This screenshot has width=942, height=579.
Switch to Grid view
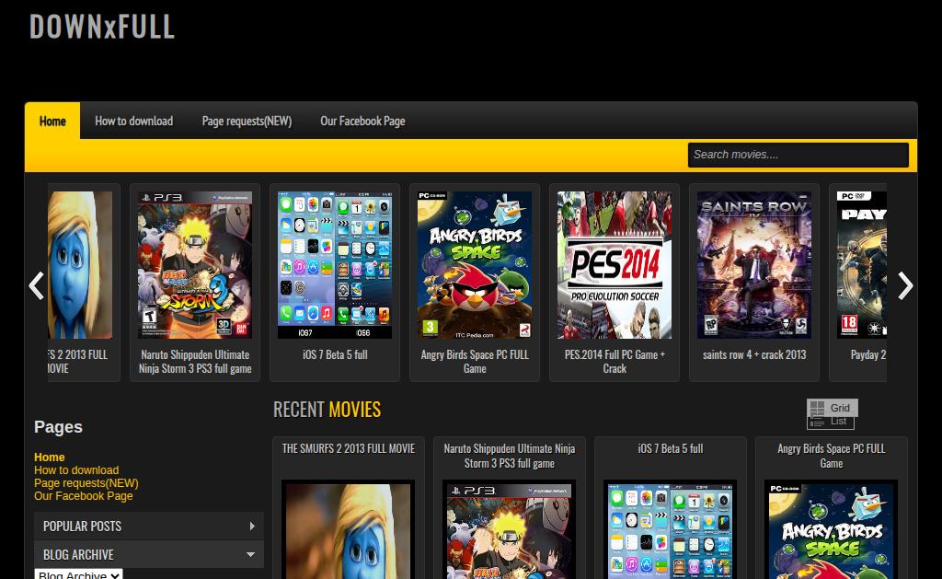[832, 408]
